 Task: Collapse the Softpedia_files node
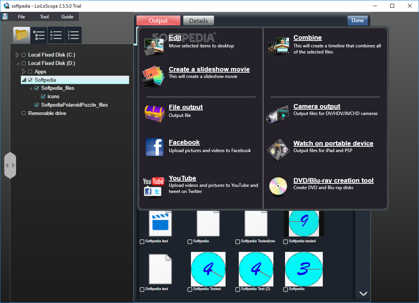tap(31, 88)
